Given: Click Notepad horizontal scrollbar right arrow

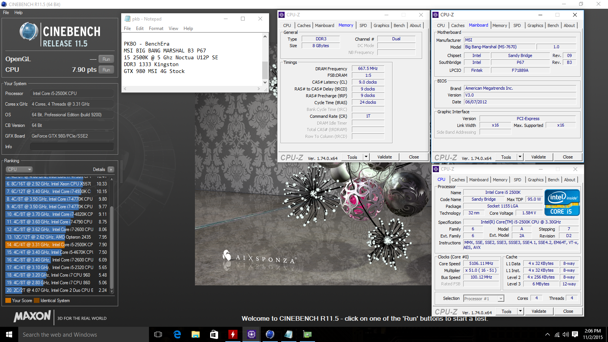Looking at the screenshot, I should [x=259, y=89].
